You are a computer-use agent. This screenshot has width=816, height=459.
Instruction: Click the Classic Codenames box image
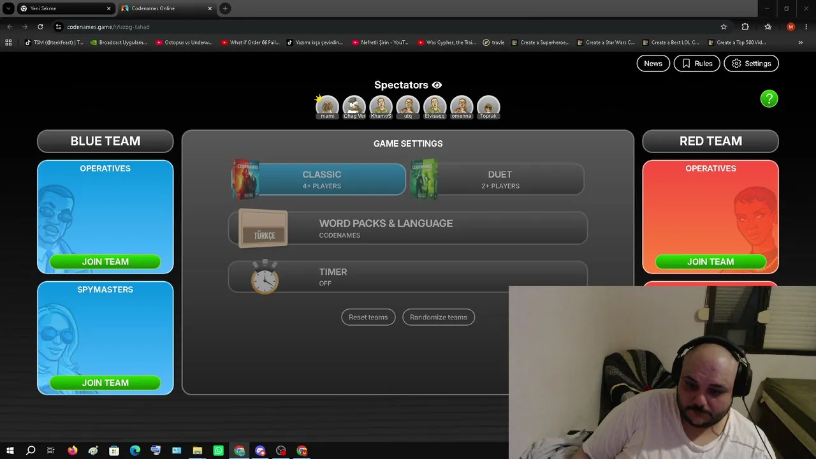[245, 179]
